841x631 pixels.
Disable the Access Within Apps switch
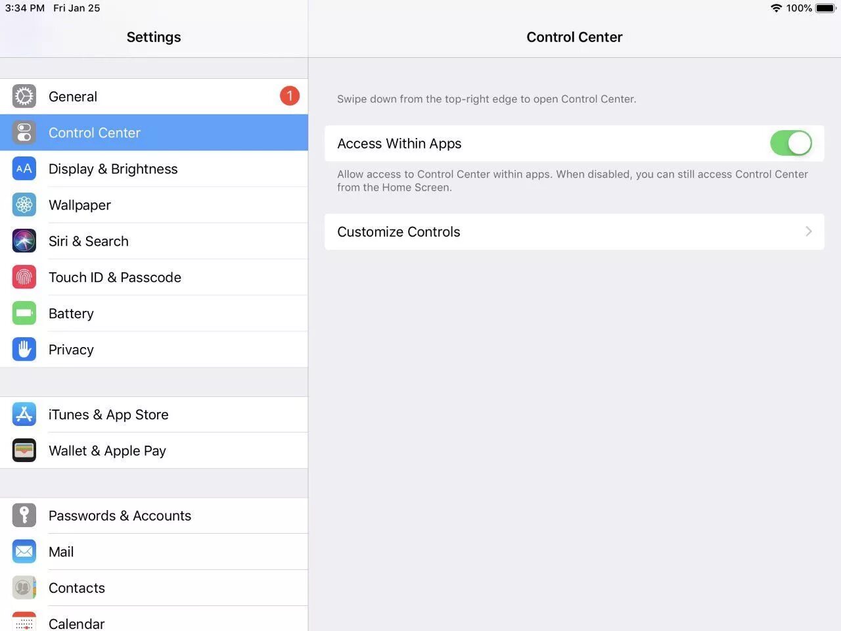791,143
